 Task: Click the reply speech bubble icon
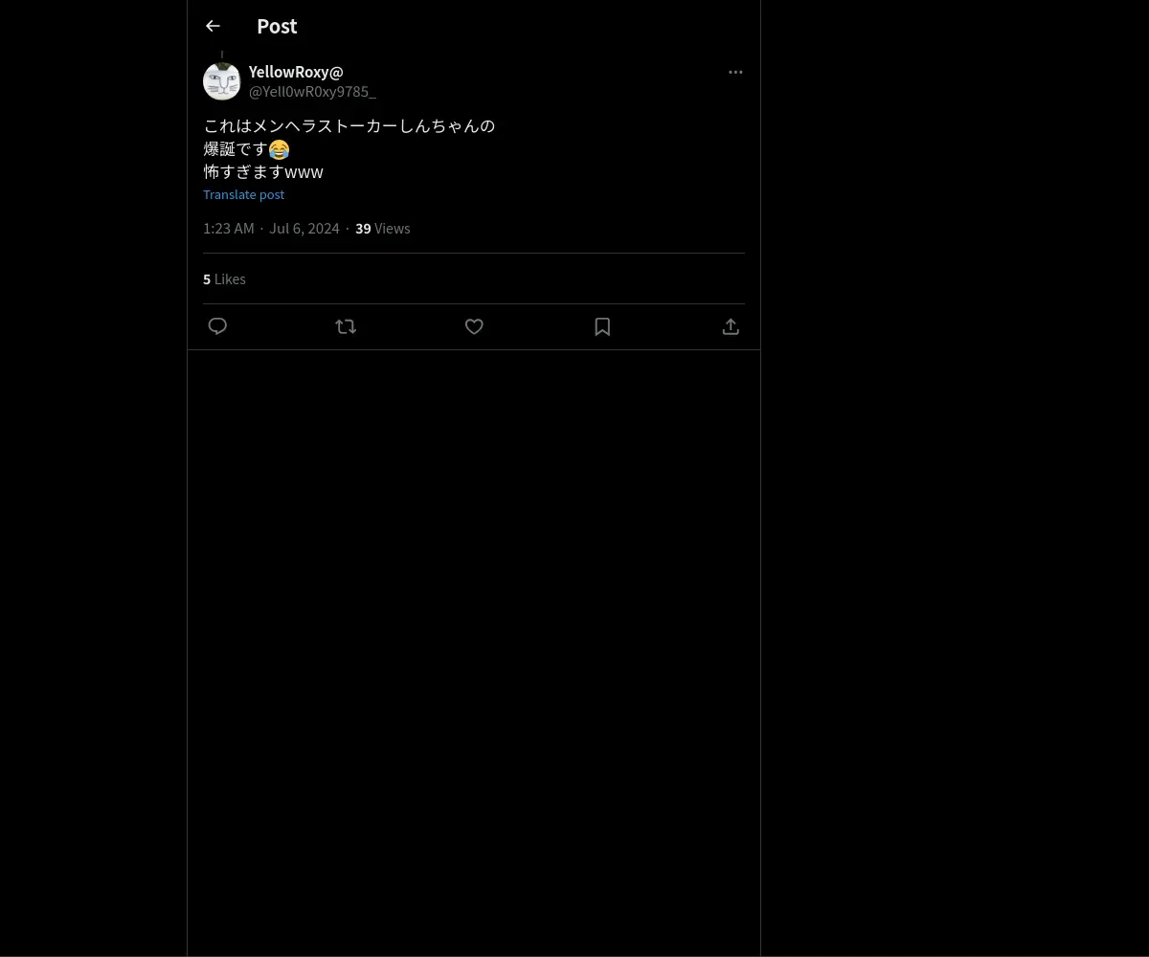[x=217, y=326]
